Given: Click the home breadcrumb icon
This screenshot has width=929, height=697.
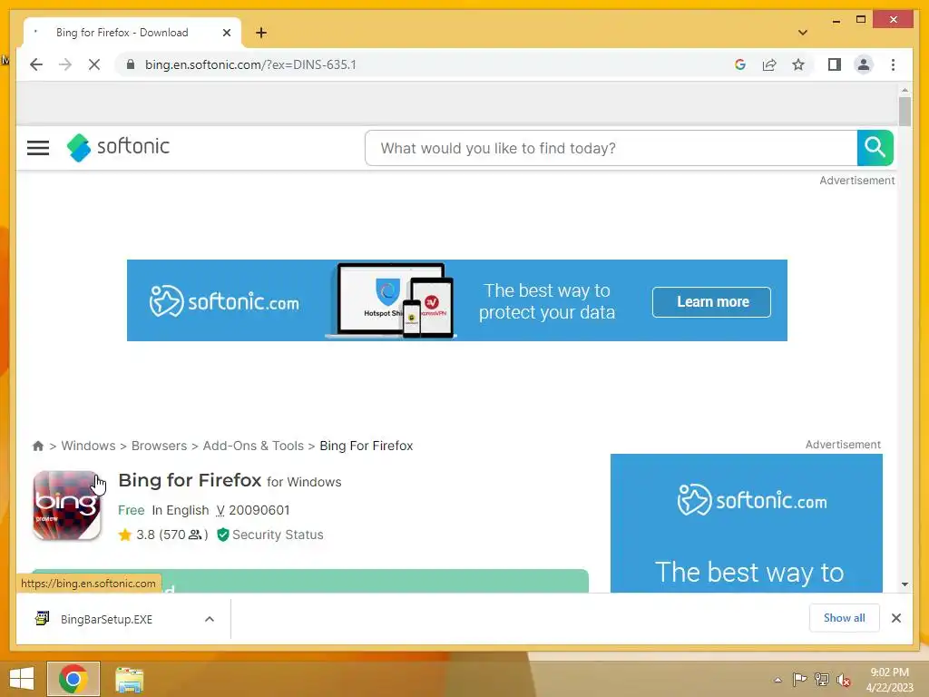Looking at the screenshot, I should point(38,446).
